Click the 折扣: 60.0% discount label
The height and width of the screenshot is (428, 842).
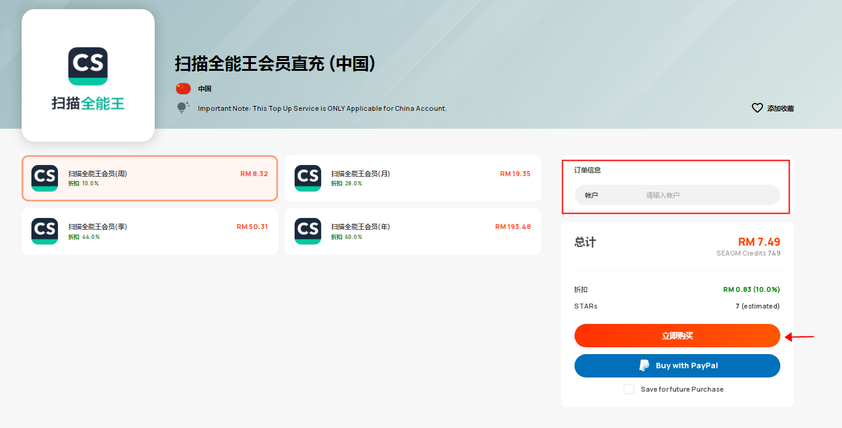pyautogui.click(x=346, y=237)
